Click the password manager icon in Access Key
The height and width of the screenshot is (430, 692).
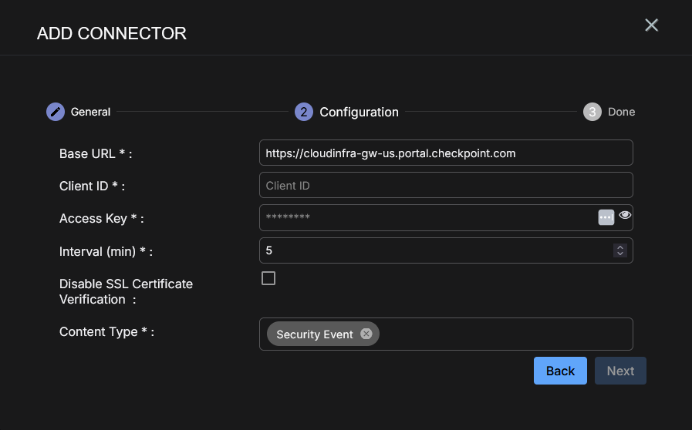point(606,217)
